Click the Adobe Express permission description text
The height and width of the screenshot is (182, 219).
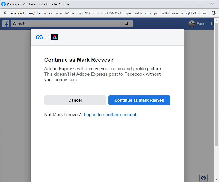103,74
